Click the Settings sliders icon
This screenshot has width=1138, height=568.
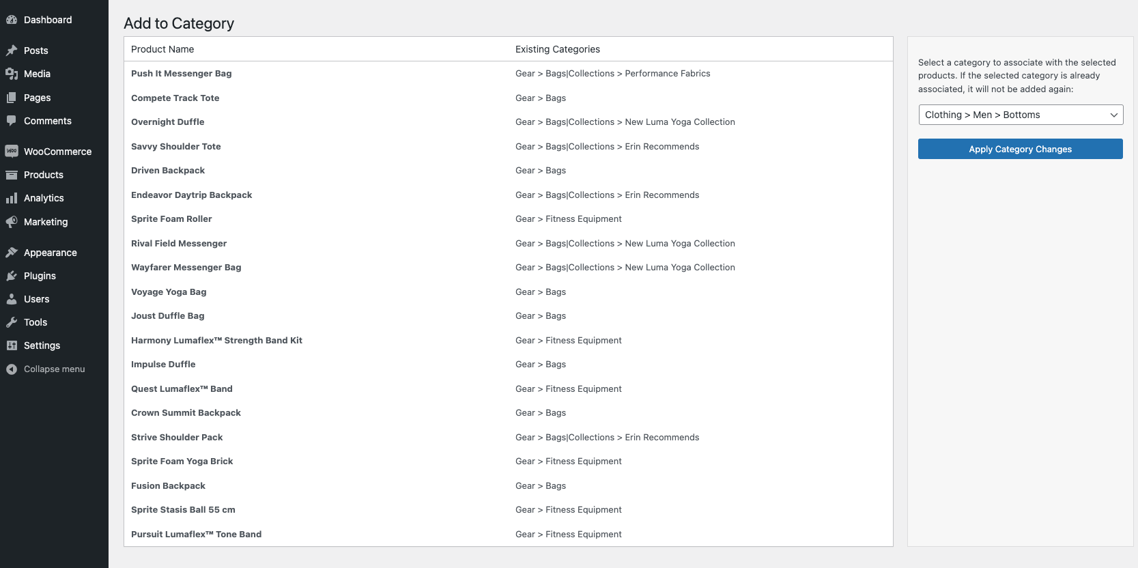coord(12,345)
